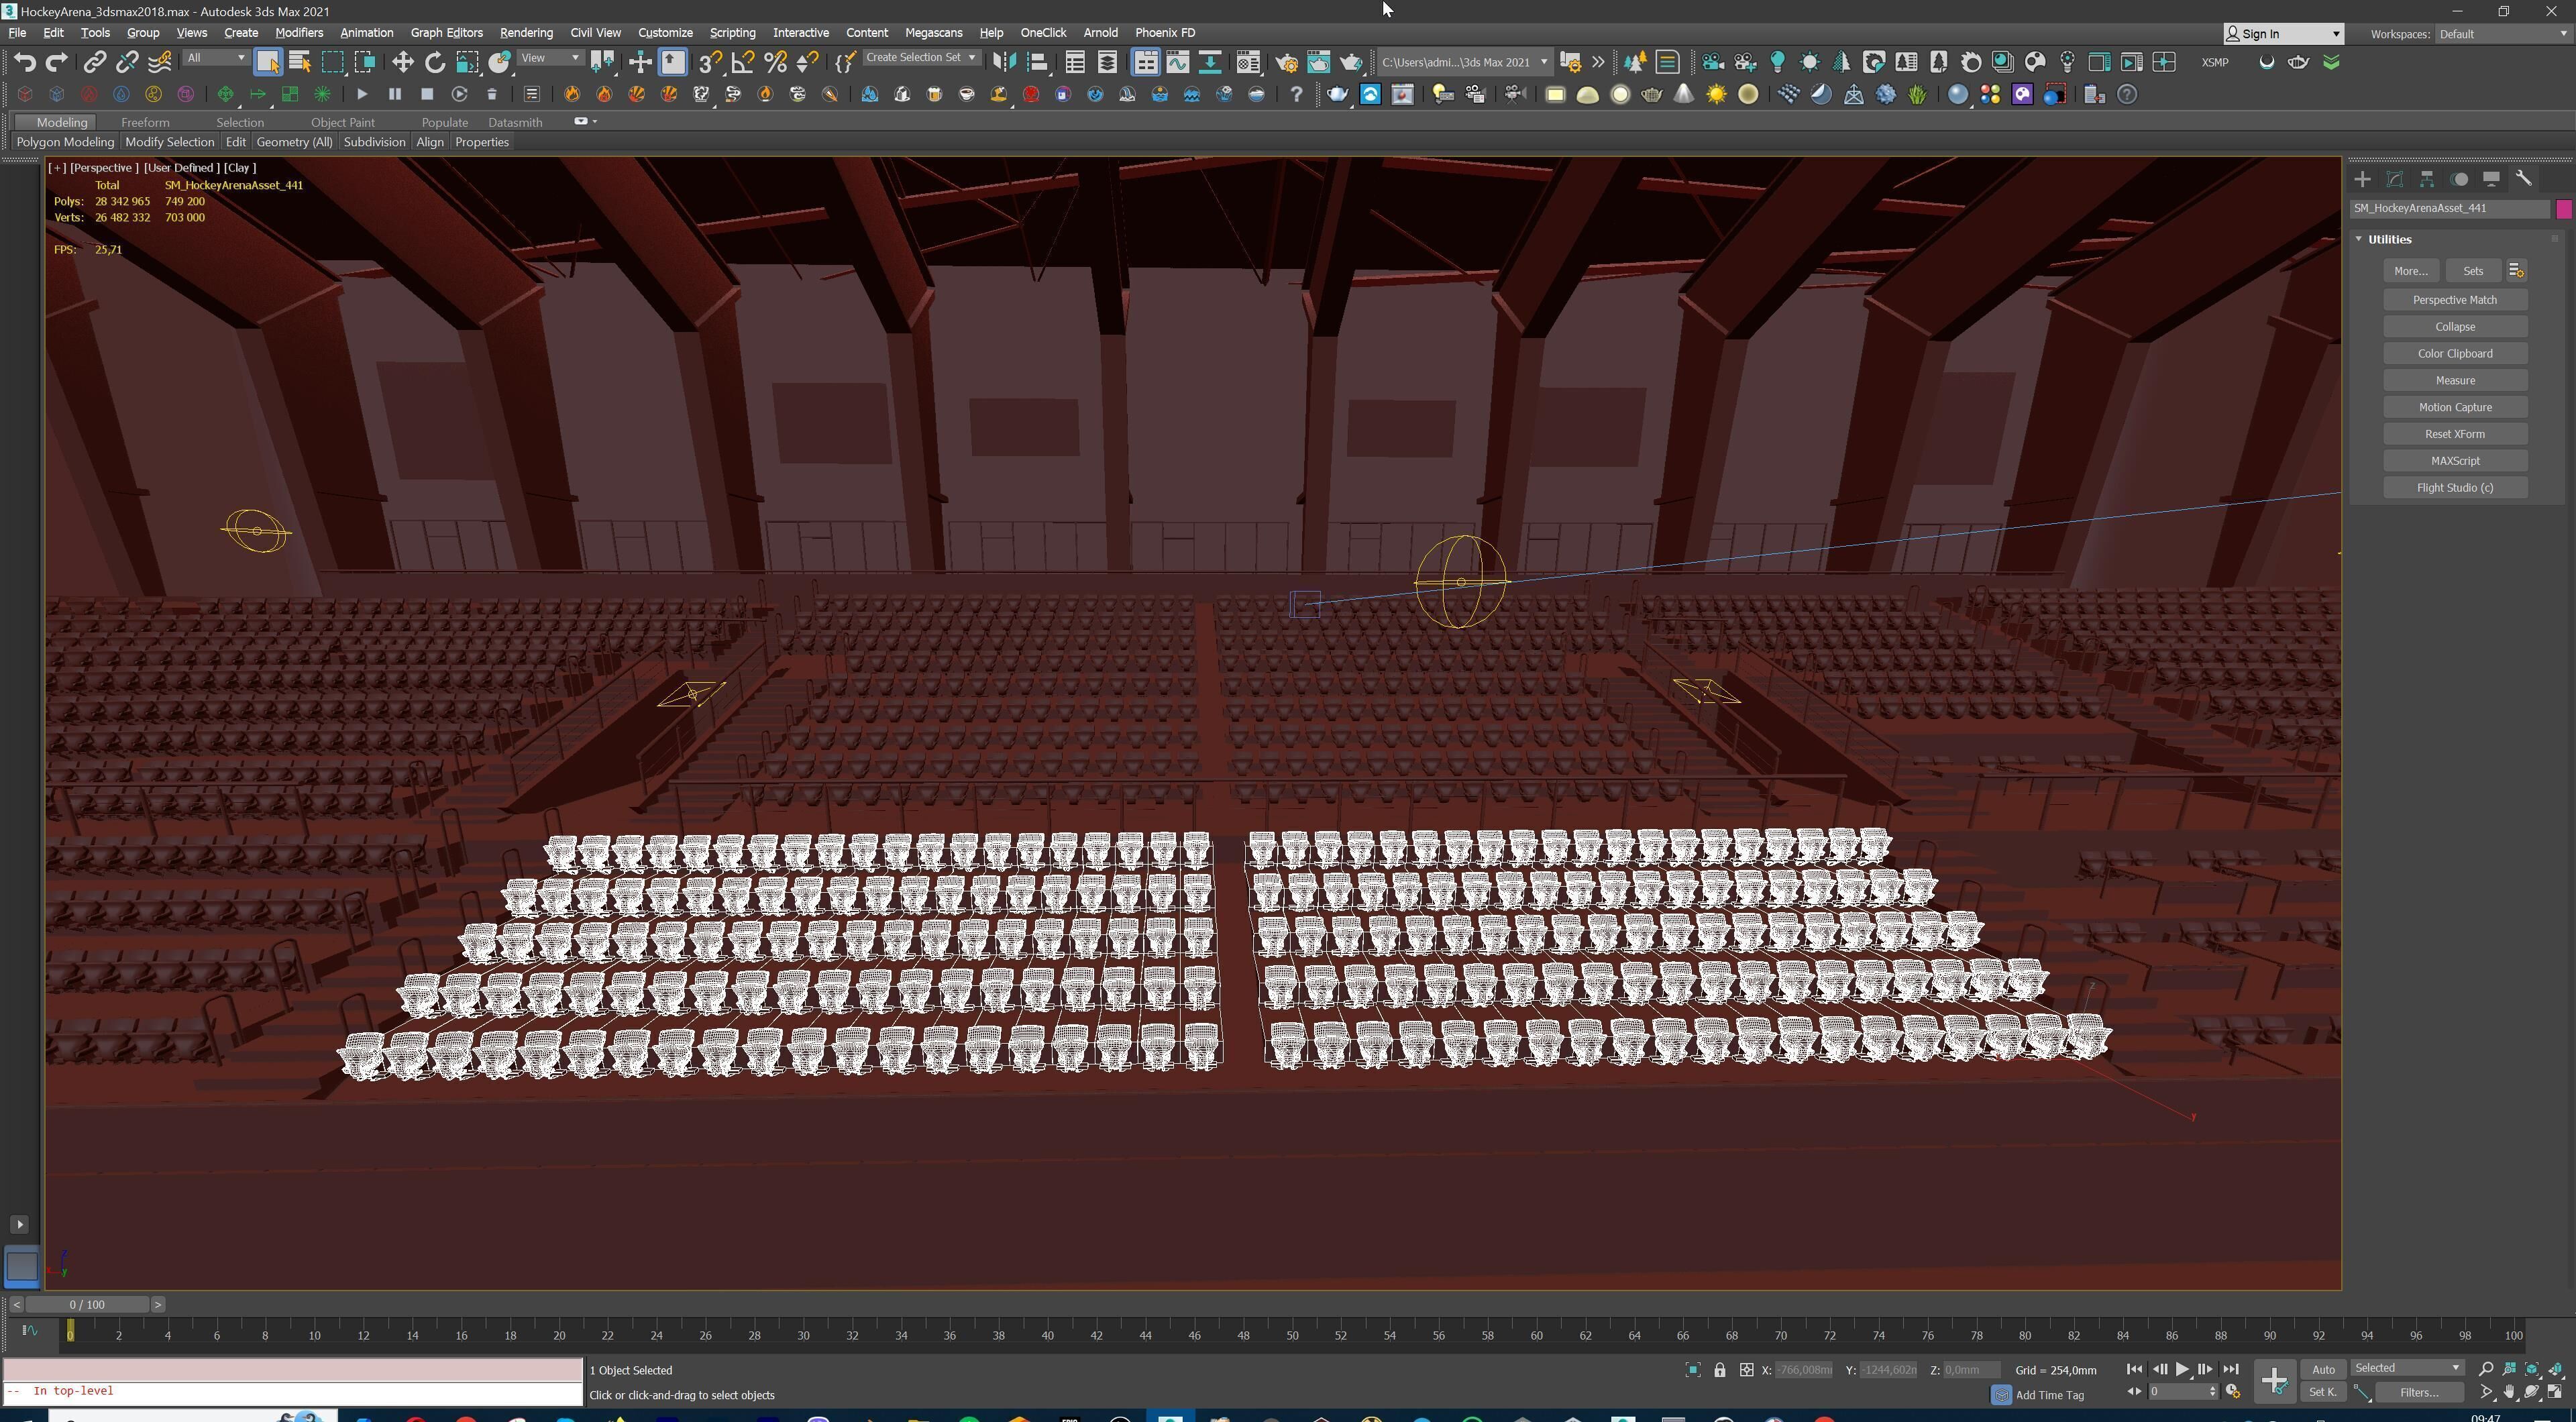The width and height of the screenshot is (2576, 1422).
Task: Open the View reference coordinate dropdown
Action: [x=550, y=58]
